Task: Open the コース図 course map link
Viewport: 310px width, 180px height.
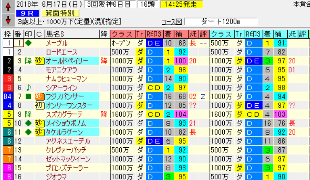Action: [x=172, y=21]
